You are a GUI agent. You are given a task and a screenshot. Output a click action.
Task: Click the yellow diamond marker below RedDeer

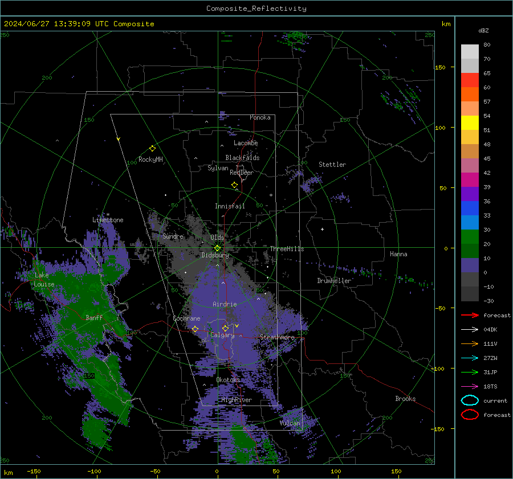[235, 185]
